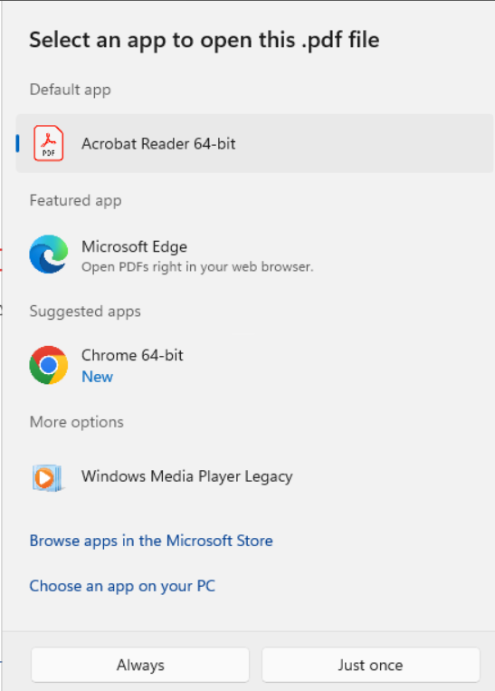The height and width of the screenshot is (691, 495).
Task: Click the New label under Chrome
Action: [98, 377]
